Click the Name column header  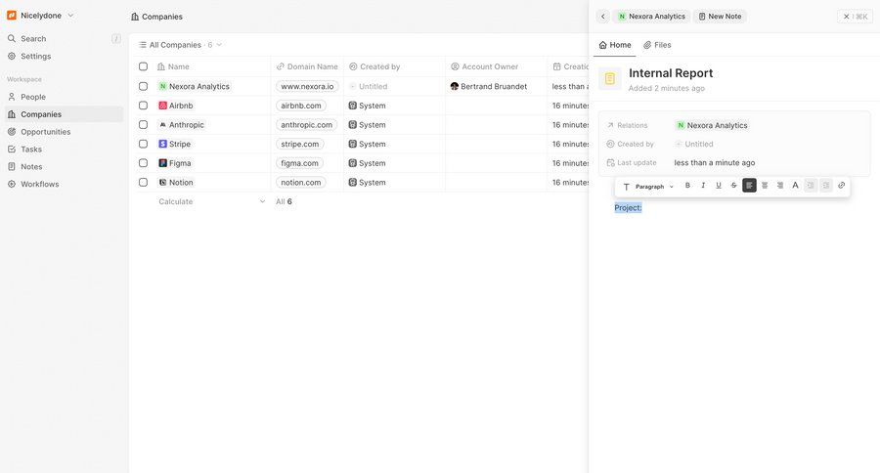[x=211, y=66]
